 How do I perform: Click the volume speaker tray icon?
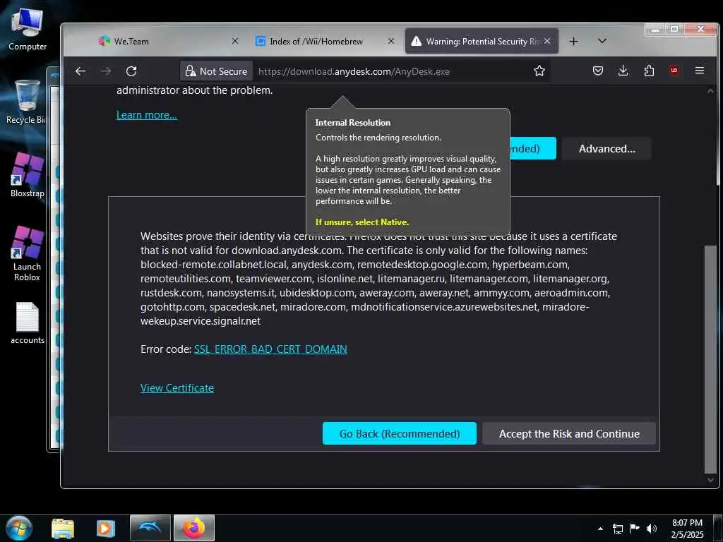652,528
